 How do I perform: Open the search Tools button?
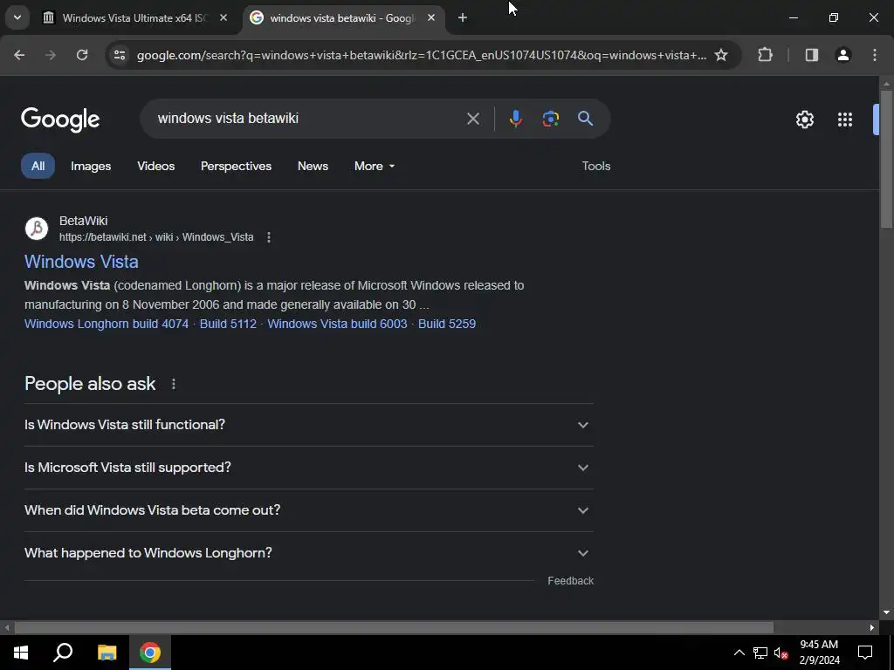(595, 166)
